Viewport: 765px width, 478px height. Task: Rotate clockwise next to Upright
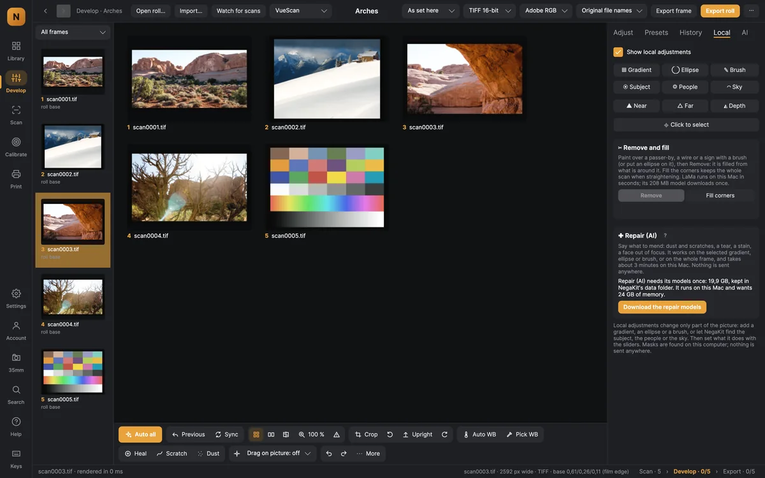point(444,435)
